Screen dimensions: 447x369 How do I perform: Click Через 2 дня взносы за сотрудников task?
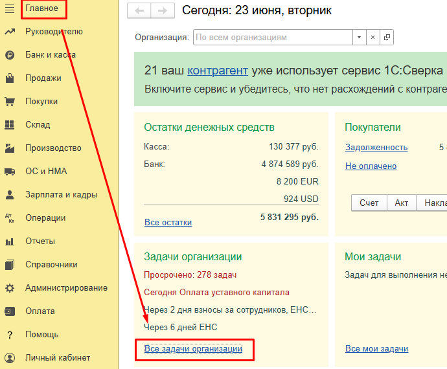tap(230, 309)
